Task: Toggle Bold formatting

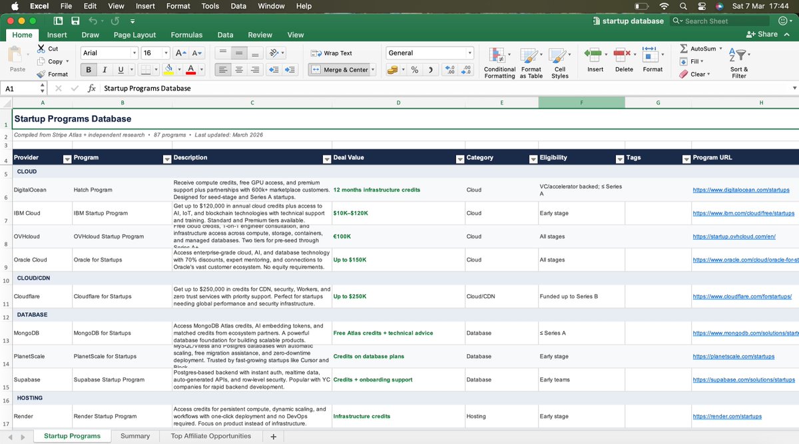Action: pyautogui.click(x=89, y=70)
